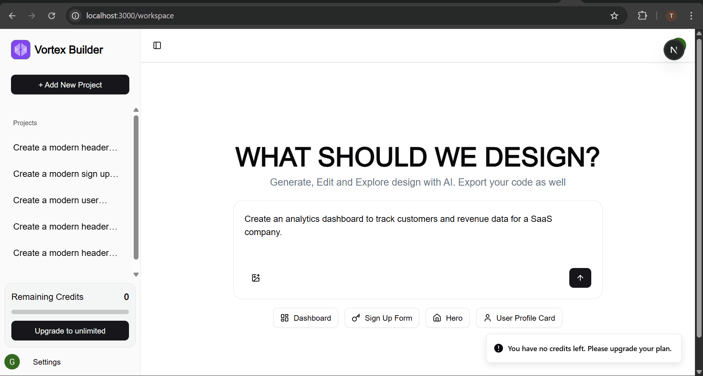The width and height of the screenshot is (703, 376).
Task: Open Settings at the sidebar bottom
Action: [47, 362]
